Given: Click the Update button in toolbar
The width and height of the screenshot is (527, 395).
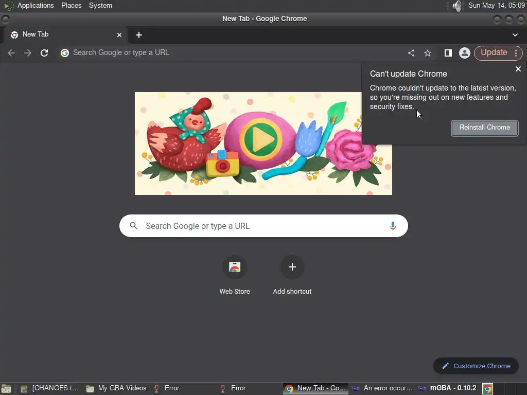Looking at the screenshot, I should (x=494, y=52).
